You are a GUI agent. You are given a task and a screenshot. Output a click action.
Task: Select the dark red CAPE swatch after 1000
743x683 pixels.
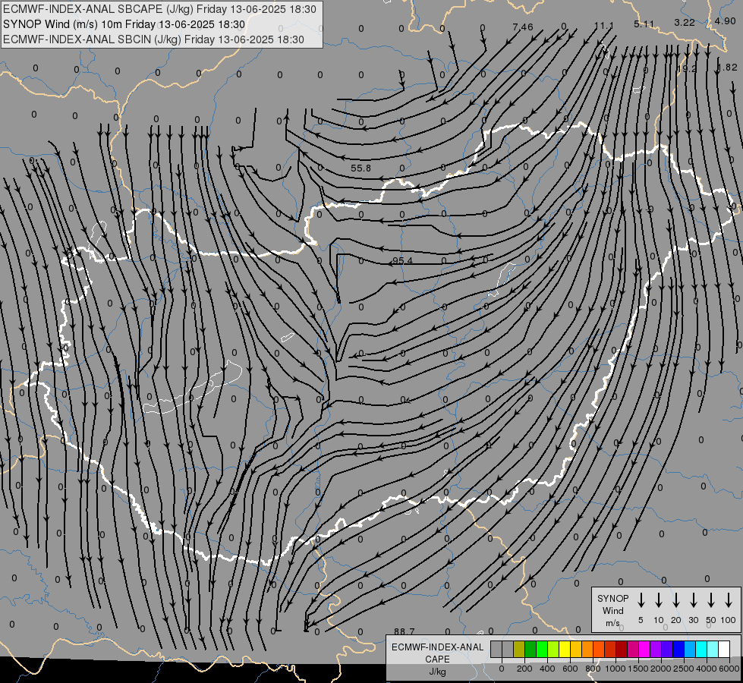pyautogui.click(x=622, y=649)
